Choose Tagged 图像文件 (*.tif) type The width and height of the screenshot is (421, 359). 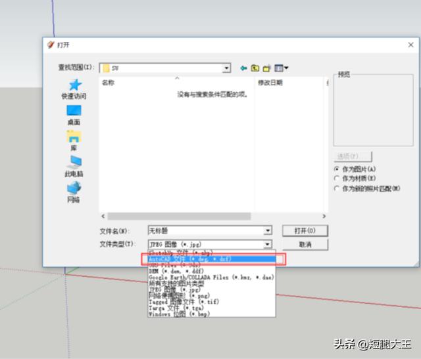click(212, 302)
